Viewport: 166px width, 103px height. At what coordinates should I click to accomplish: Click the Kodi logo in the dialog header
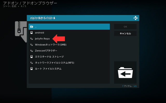coord(135,18)
